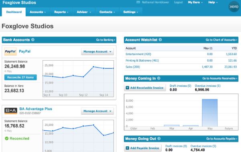
Task: Click Add Payable Invoice button
Action: point(143,148)
